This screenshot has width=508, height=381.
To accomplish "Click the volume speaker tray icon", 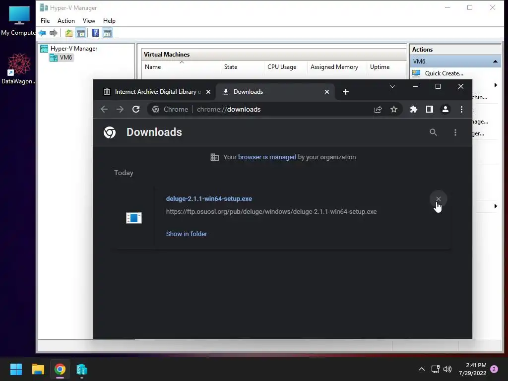I will click(447, 369).
